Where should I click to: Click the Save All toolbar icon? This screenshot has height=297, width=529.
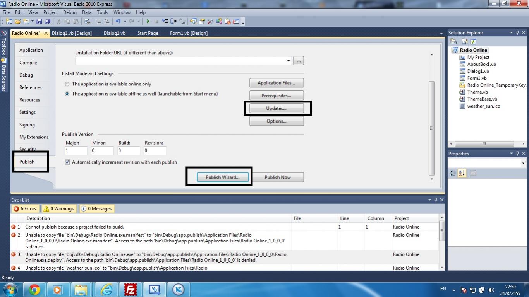(48, 21)
